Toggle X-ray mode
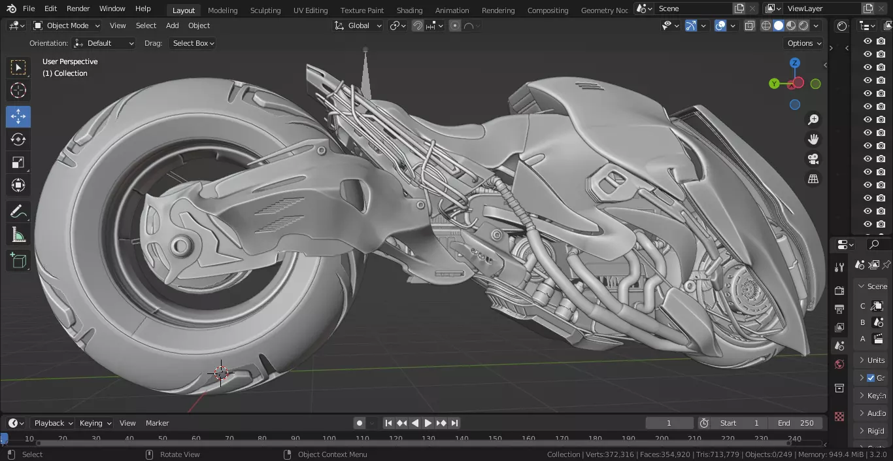The width and height of the screenshot is (893, 461). coord(750,26)
